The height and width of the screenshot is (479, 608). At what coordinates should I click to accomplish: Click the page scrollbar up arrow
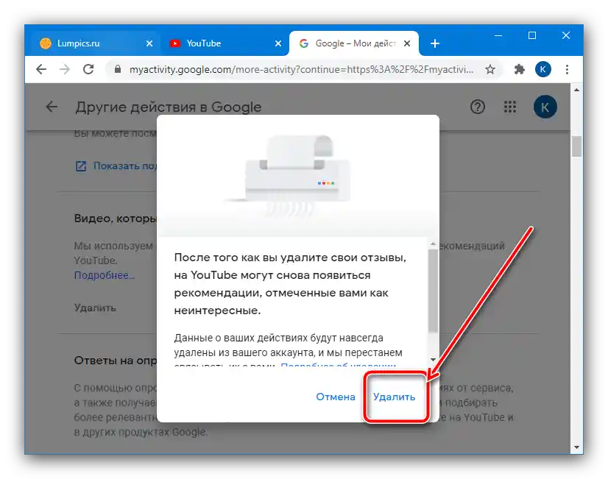576,90
